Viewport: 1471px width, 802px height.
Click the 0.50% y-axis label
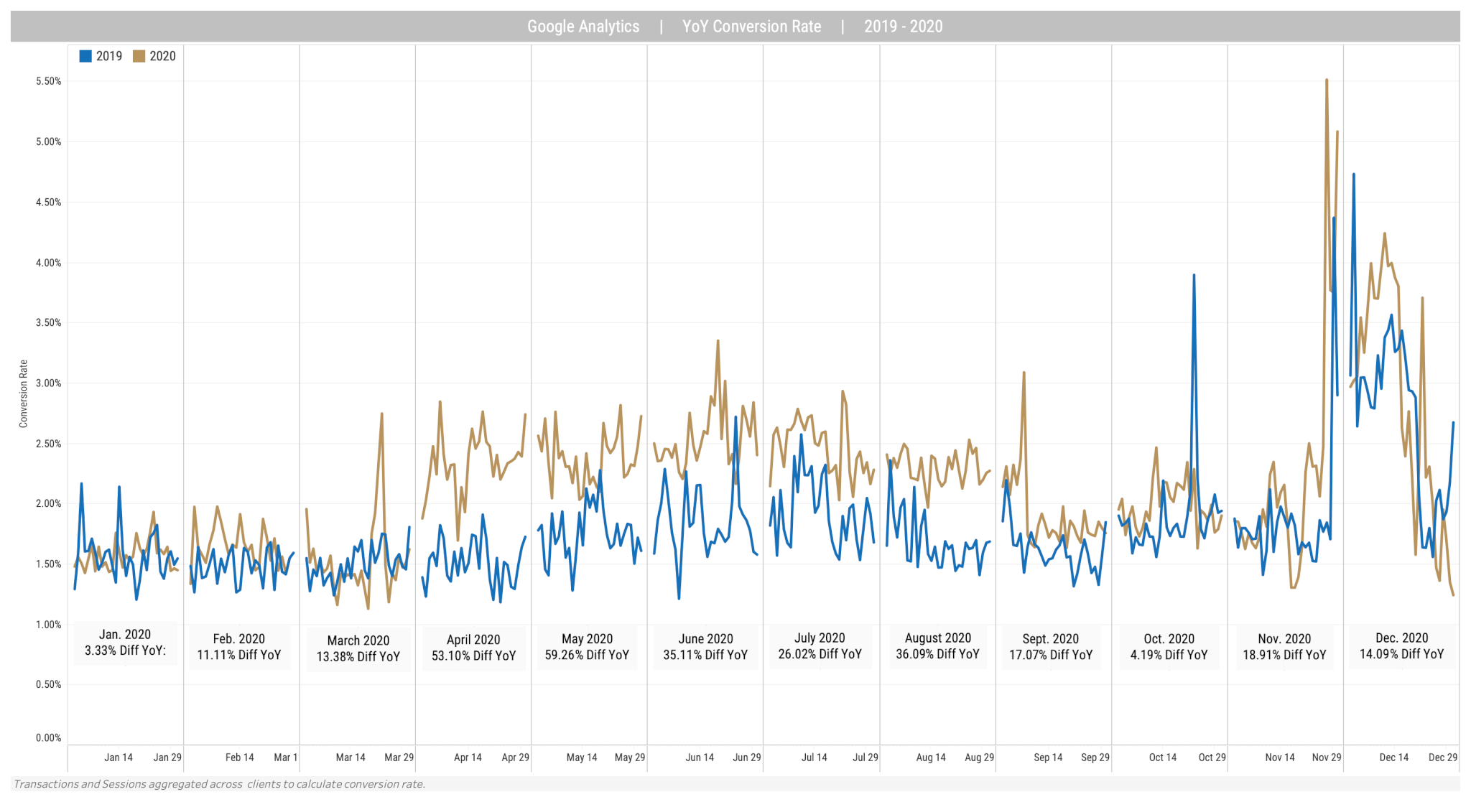tap(49, 684)
